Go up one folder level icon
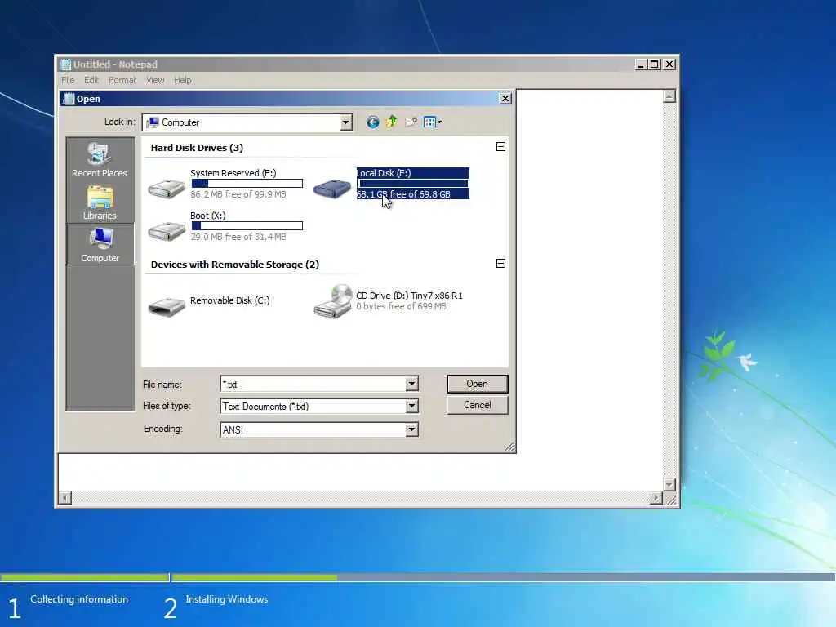The image size is (836, 627). (x=392, y=122)
